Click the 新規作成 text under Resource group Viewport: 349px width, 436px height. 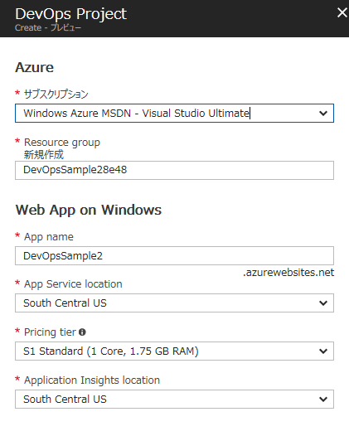coord(44,155)
